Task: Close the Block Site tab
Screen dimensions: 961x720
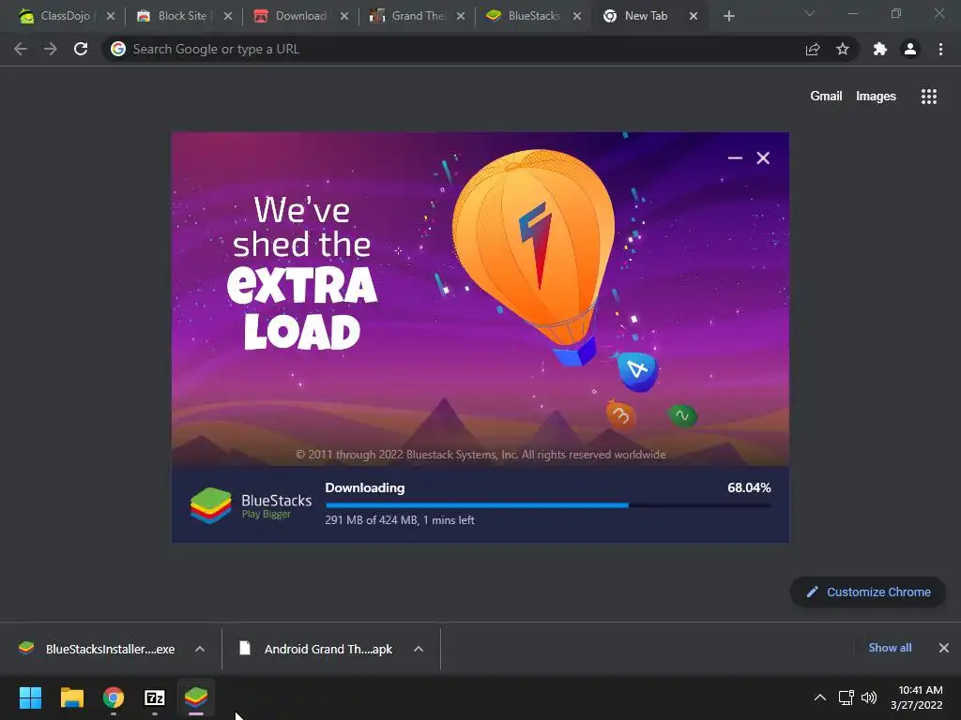Action: (x=228, y=17)
